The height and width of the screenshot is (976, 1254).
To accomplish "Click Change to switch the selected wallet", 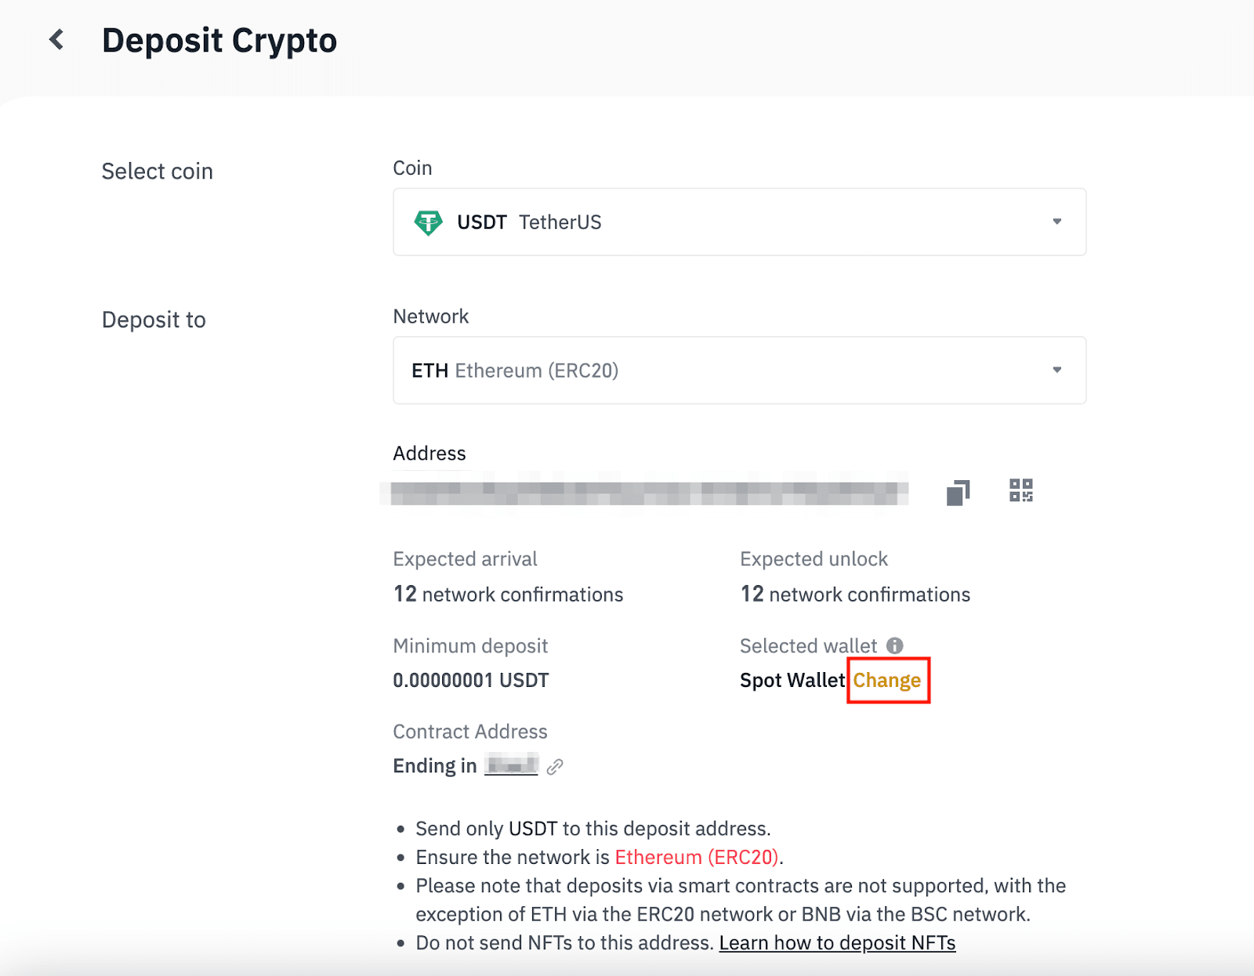I will 887,681.
